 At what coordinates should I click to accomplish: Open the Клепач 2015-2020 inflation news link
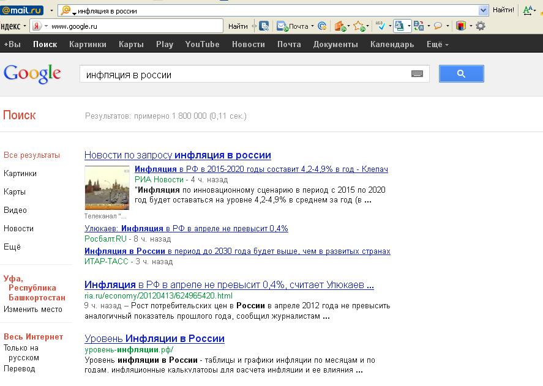[x=261, y=169]
